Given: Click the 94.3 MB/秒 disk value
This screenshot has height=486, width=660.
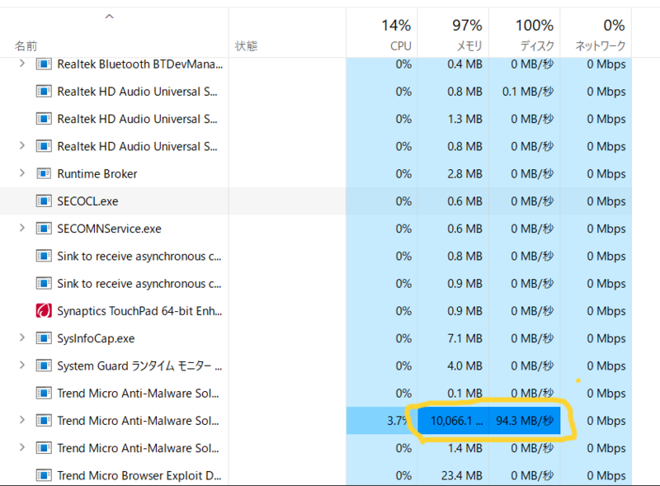Looking at the screenshot, I should (525, 420).
